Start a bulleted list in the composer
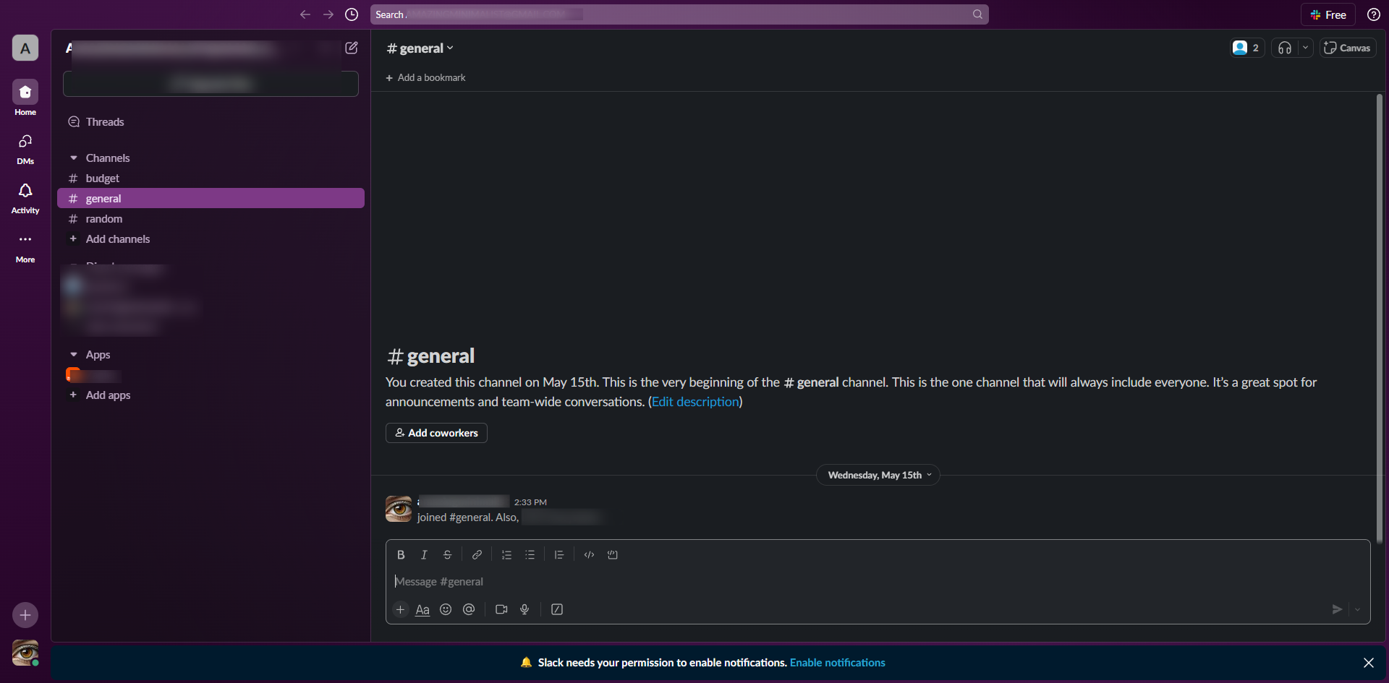This screenshot has width=1389, height=683. (x=530, y=554)
